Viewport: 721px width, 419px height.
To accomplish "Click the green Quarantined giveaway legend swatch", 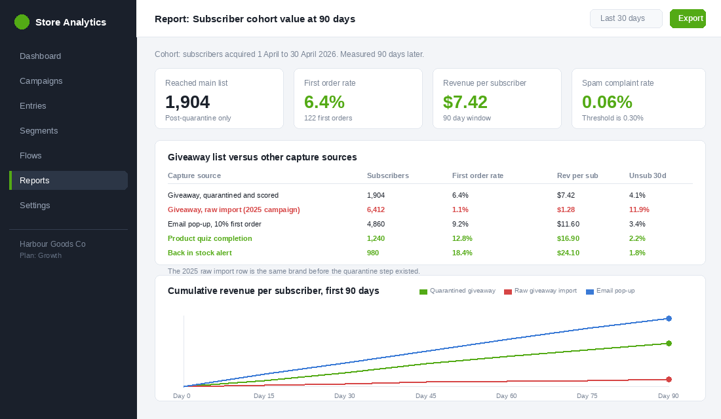I will [423, 292].
